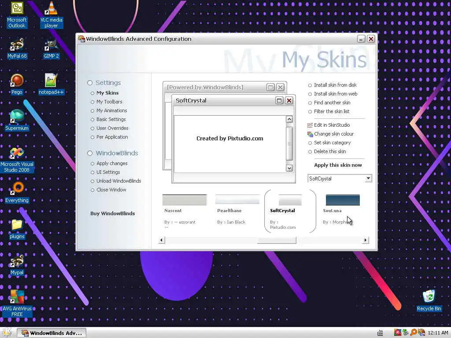Open AVG AntiVirus FREE shortcut
Image resolution: width=451 pixels, height=338 pixels.
[x=17, y=304]
